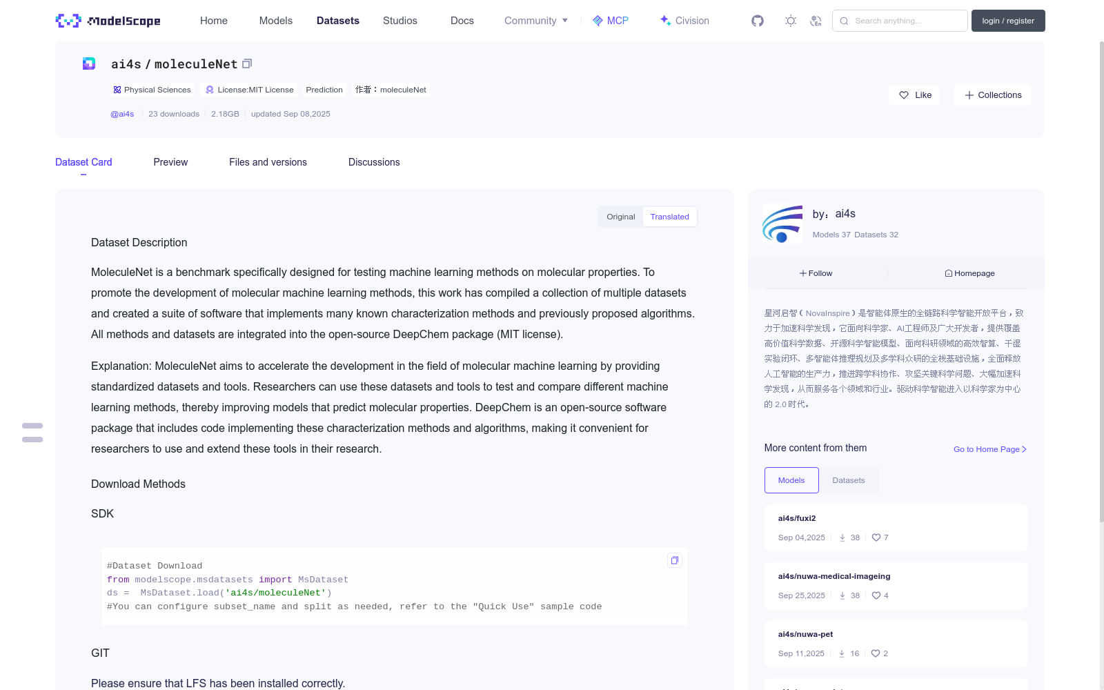
Task: Copy the SDK code snippet
Action: click(x=675, y=560)
